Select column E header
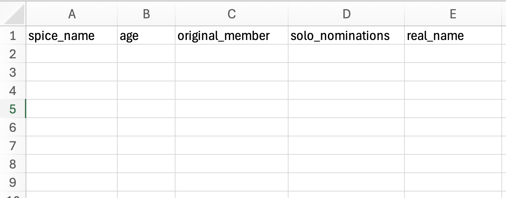 pyautogui.click(x=453, y=14)
